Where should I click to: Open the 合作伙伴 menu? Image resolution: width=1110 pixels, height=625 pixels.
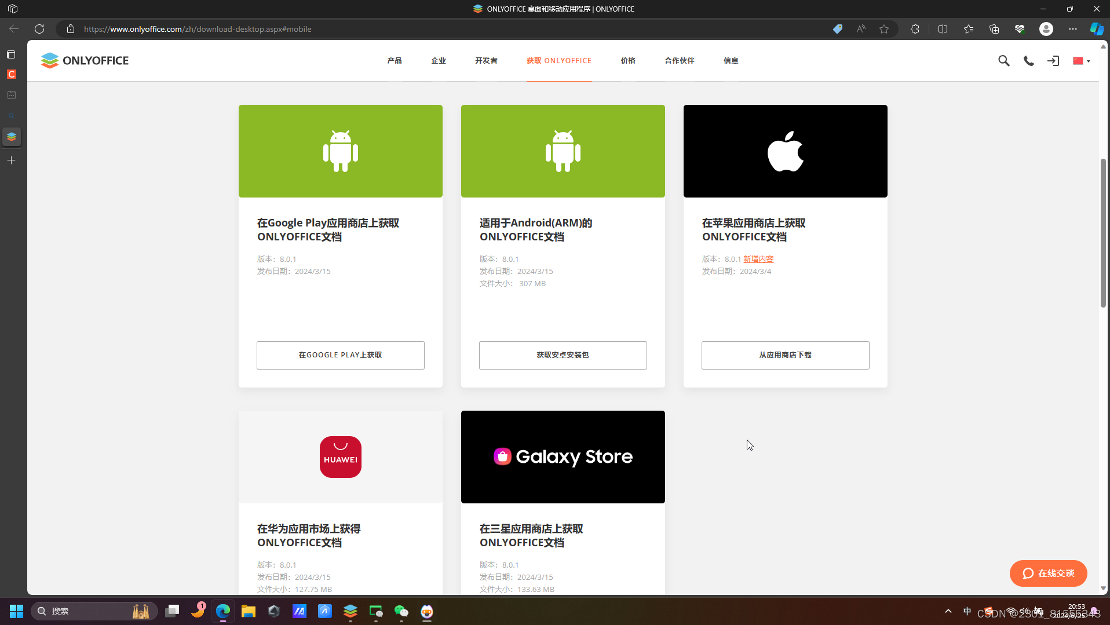pos(680,61)
